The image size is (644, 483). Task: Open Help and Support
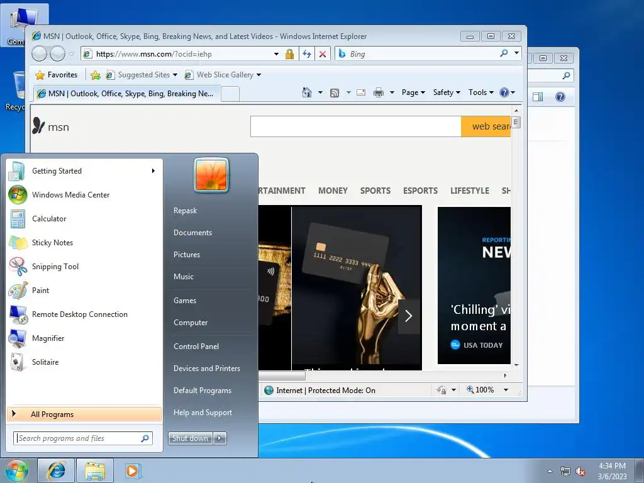tap(203, 413)
